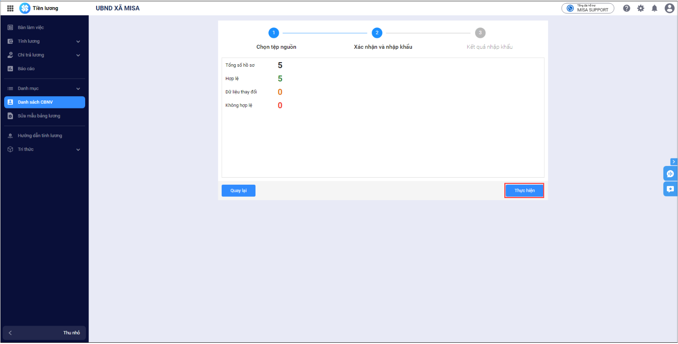Image resolution: width=678 pixels, height=344 pixels.
Task: Click the Chọn tệp nguồn step label
Action: coord(276,47)
